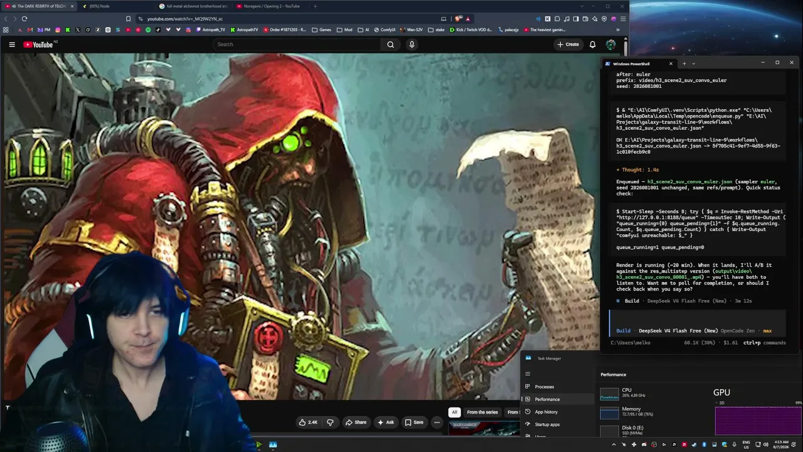Screen dimensions: 803x452
Task: Open the Task Manager navigation hamburger
Action: 528,374
